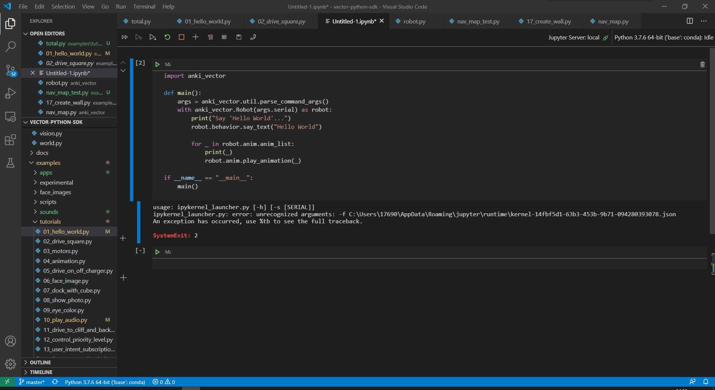Add a cell below the empty cell

coord(123,278)
